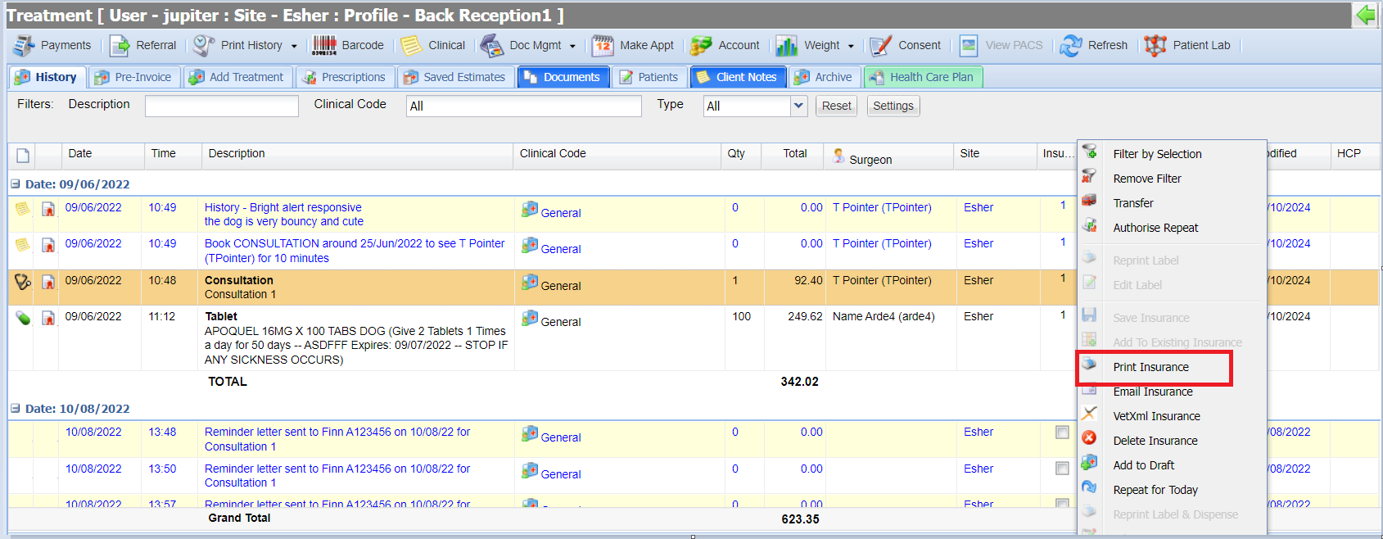Switch to the History tab

tap(47, 77)
